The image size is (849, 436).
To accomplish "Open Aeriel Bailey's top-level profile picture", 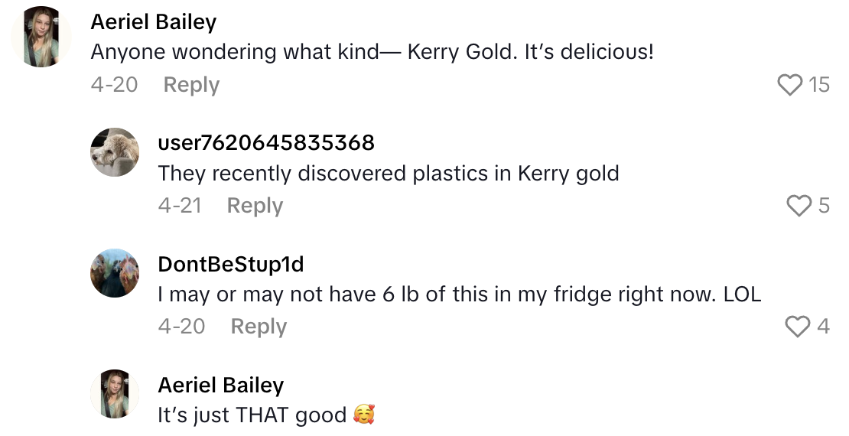I will [41, 37].
